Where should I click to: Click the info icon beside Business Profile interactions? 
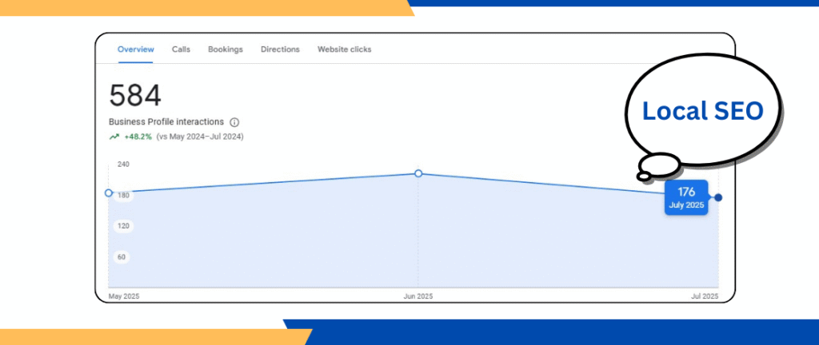click(x=234, y=122)
